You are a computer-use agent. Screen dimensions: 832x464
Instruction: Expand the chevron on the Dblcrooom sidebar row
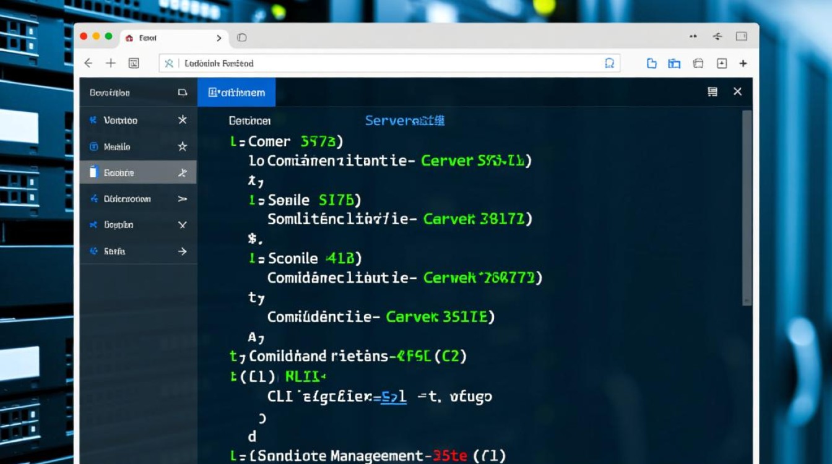tap(182, 199)
